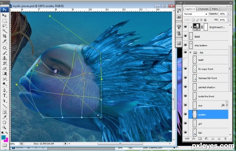
Task: Select the Rectangular Marquee tool
Action: point(4,21)
